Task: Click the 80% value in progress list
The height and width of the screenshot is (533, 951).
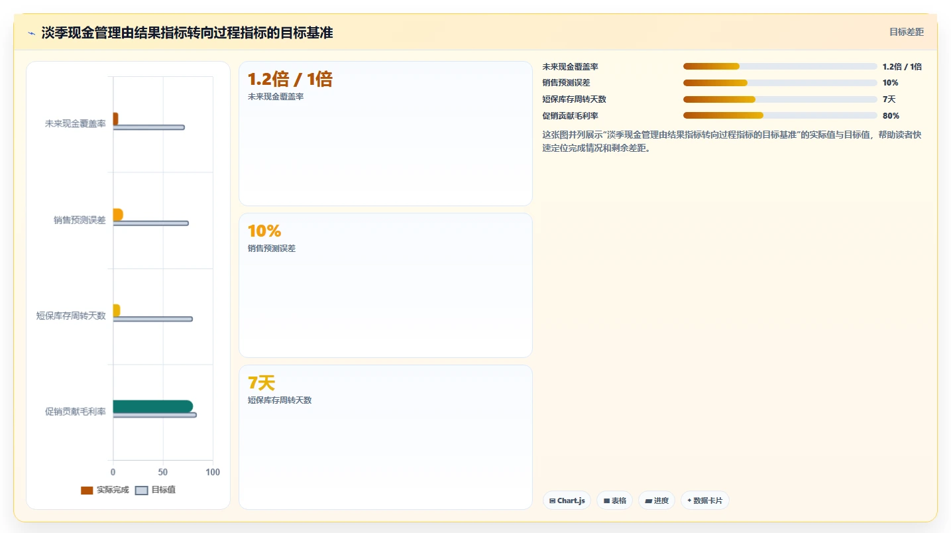Action: click(x=891, y=116)
